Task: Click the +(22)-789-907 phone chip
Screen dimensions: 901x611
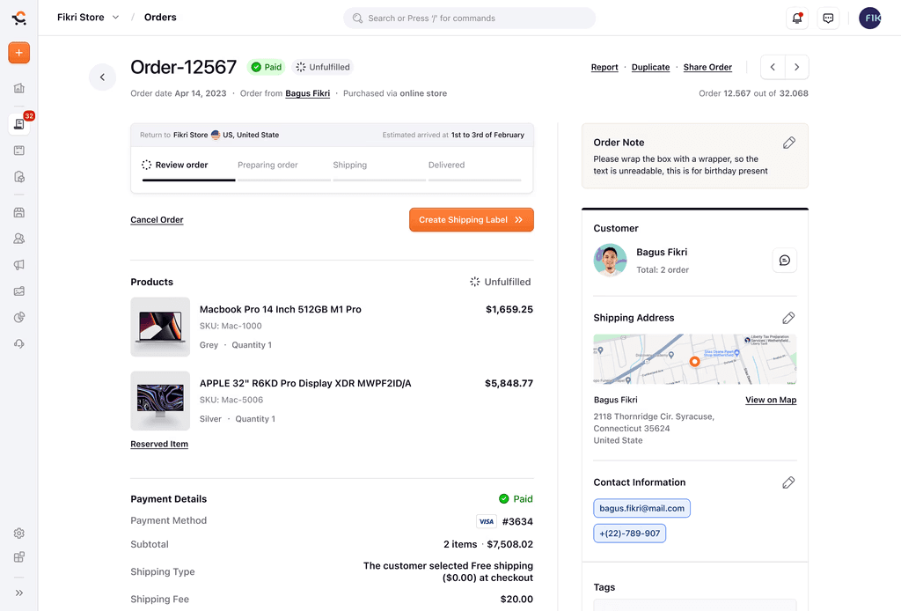Action: coord(630,534)
